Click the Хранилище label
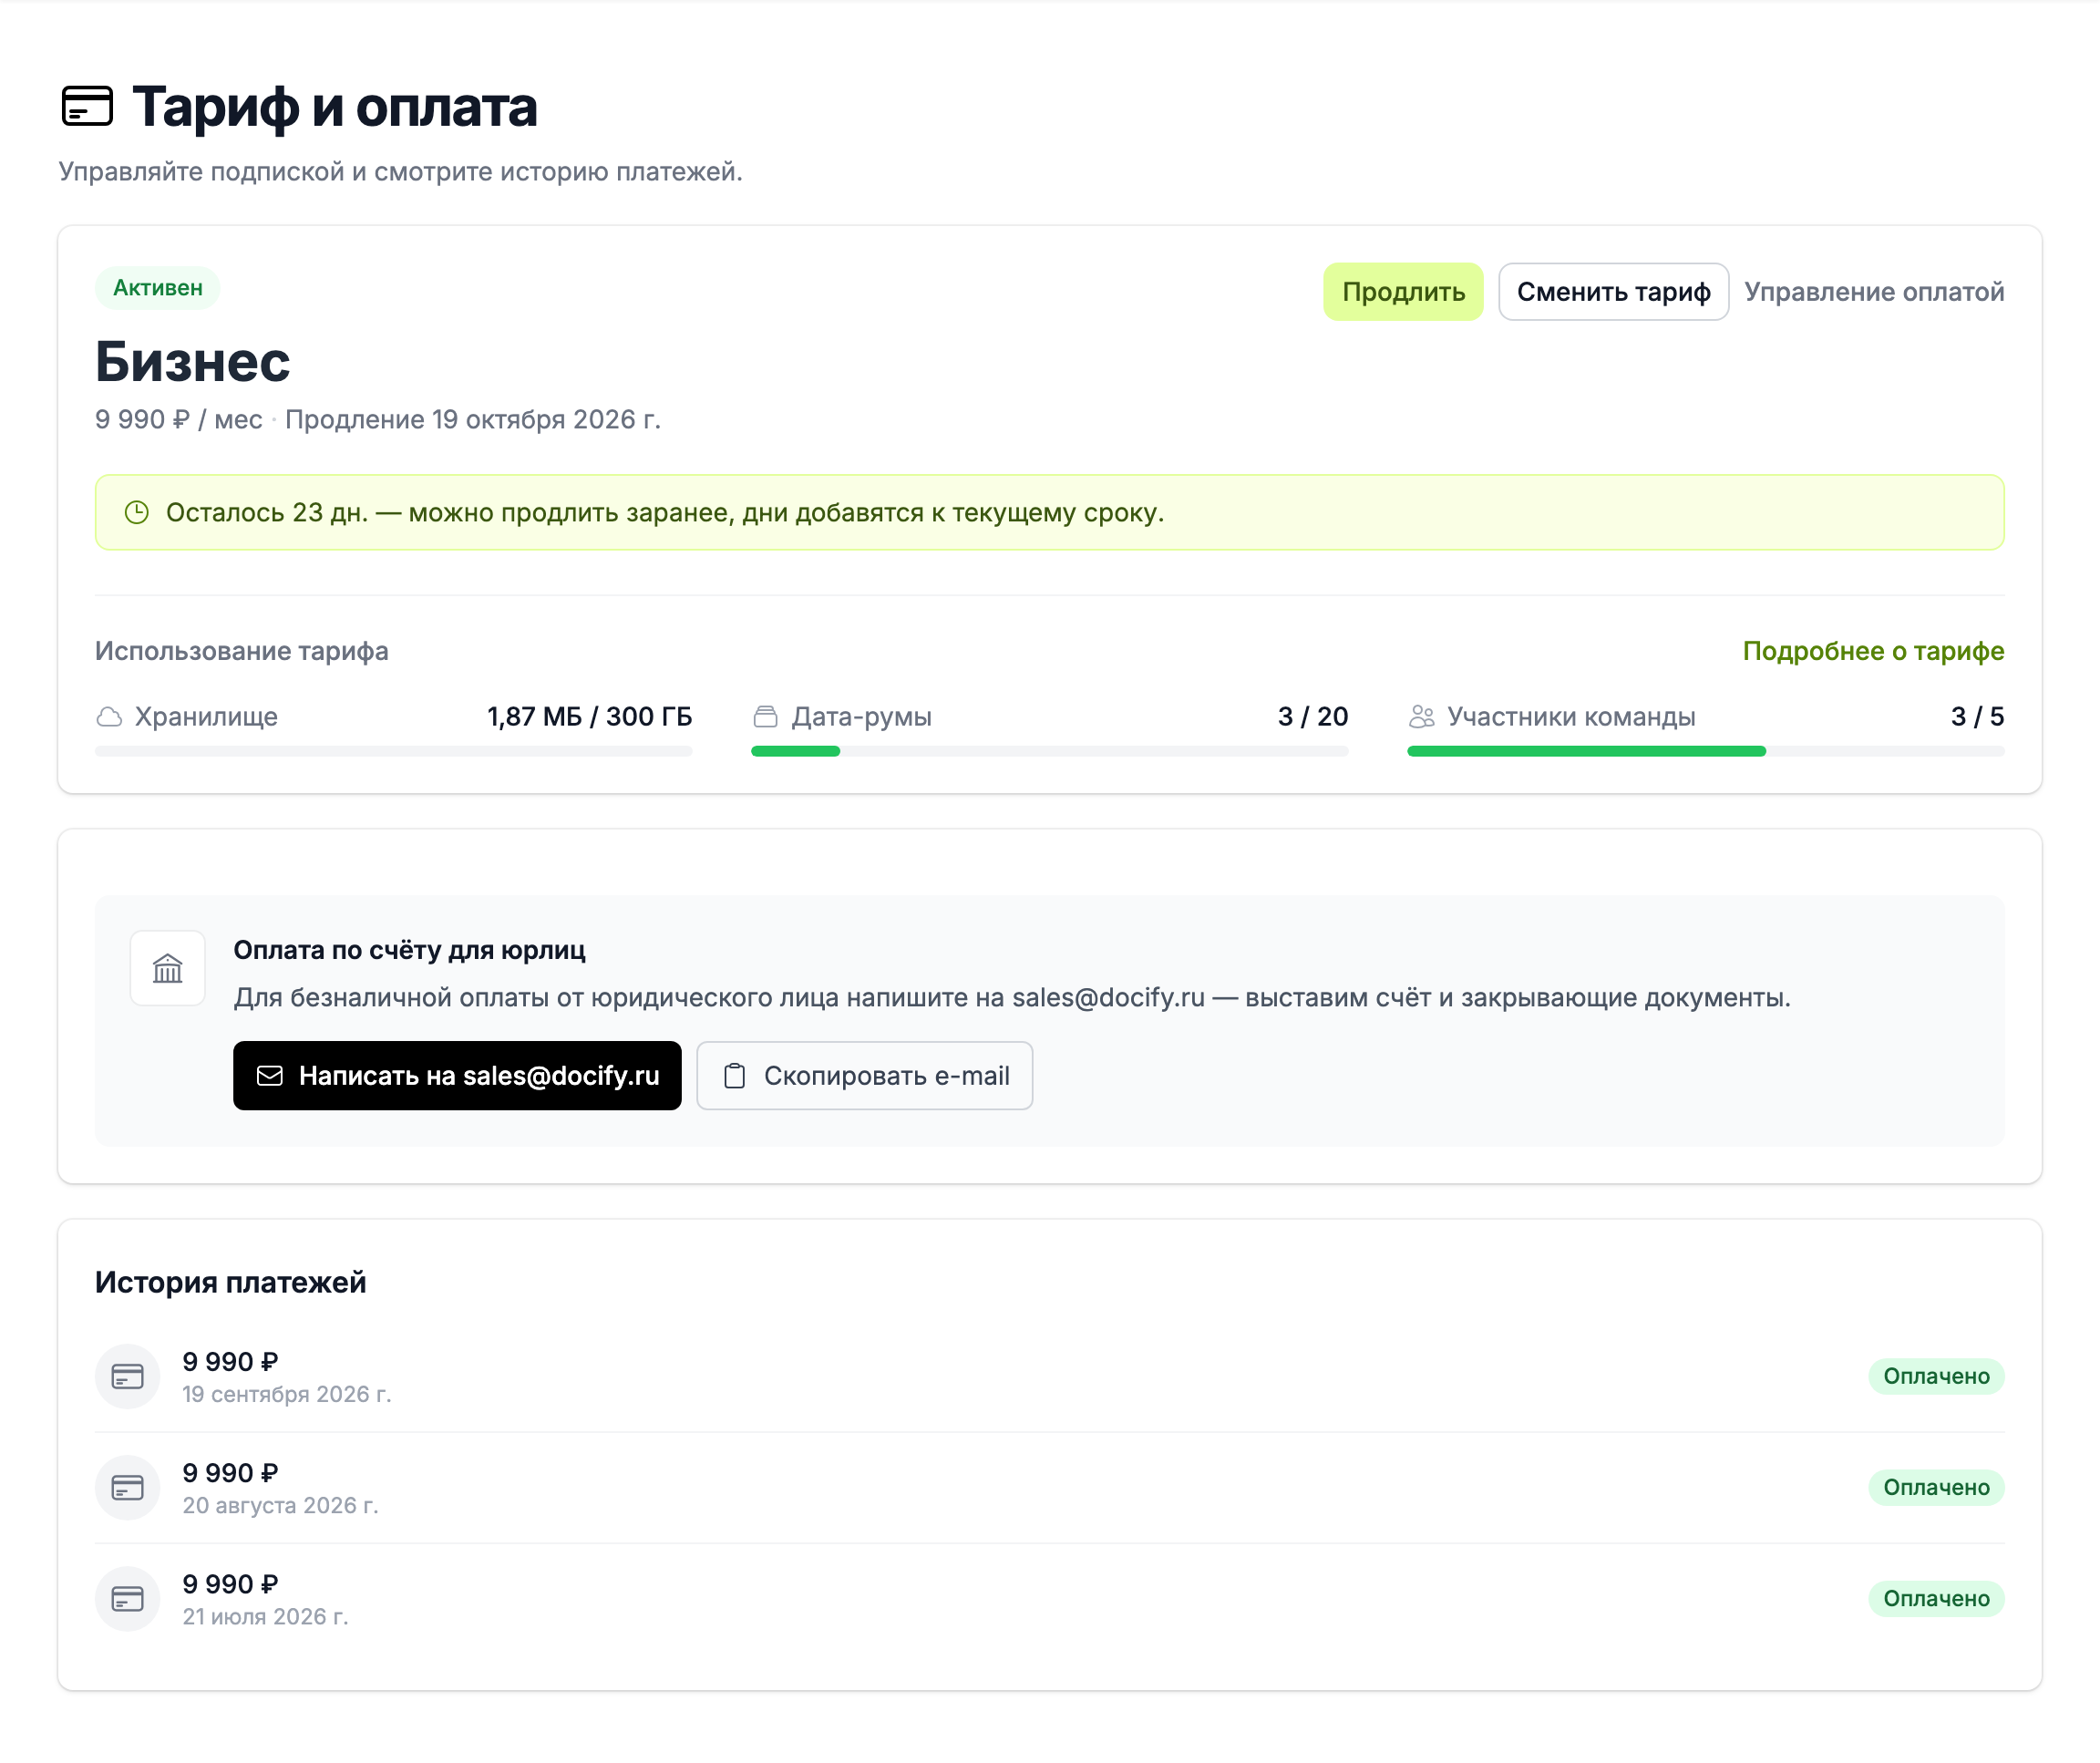This screenshot has width=2100, height=1763. [207, 717]
